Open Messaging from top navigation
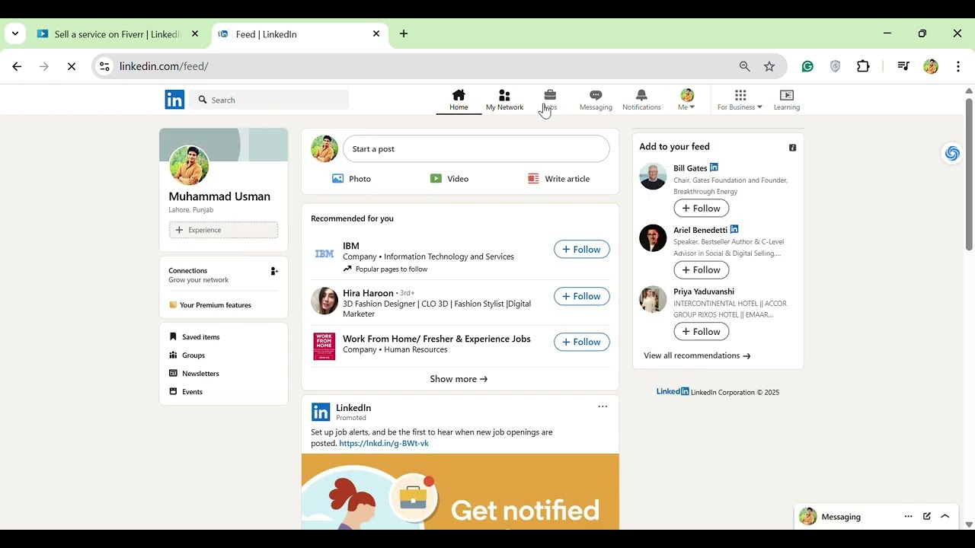The image size is (975, 548). click(596, 100)
